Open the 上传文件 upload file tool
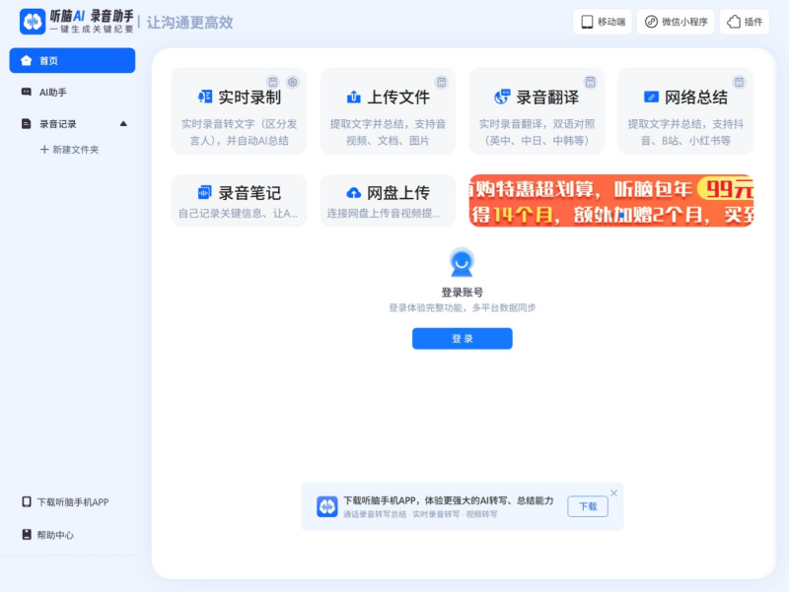789x592 pixels. [387, 110]
